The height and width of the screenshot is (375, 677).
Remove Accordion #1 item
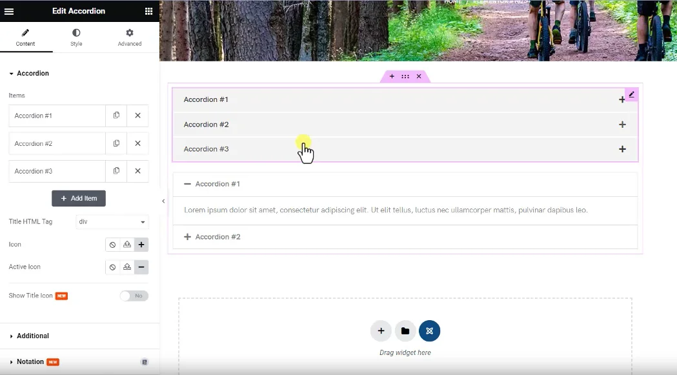[137, 116]
